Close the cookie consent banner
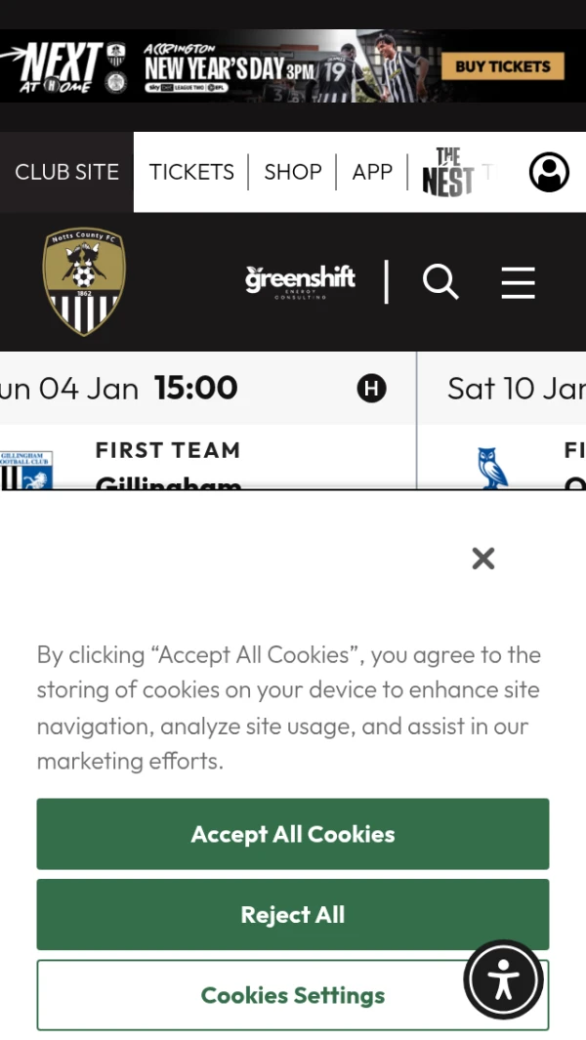 (x=482, y=559)
